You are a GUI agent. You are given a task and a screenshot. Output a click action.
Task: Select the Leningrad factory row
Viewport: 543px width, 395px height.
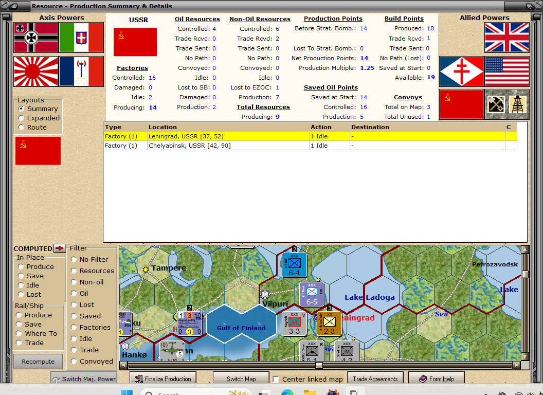[310, 136]
